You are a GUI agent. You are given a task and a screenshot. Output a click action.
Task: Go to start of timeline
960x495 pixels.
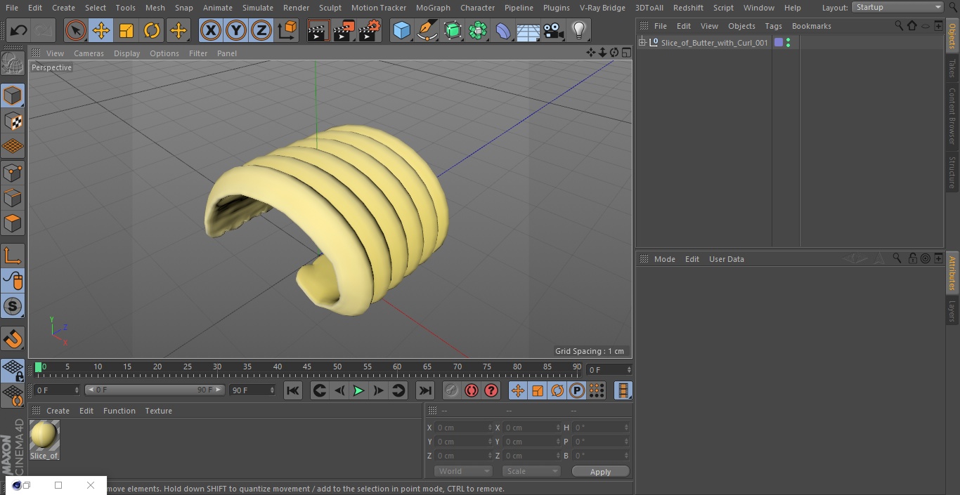(293, 390)
